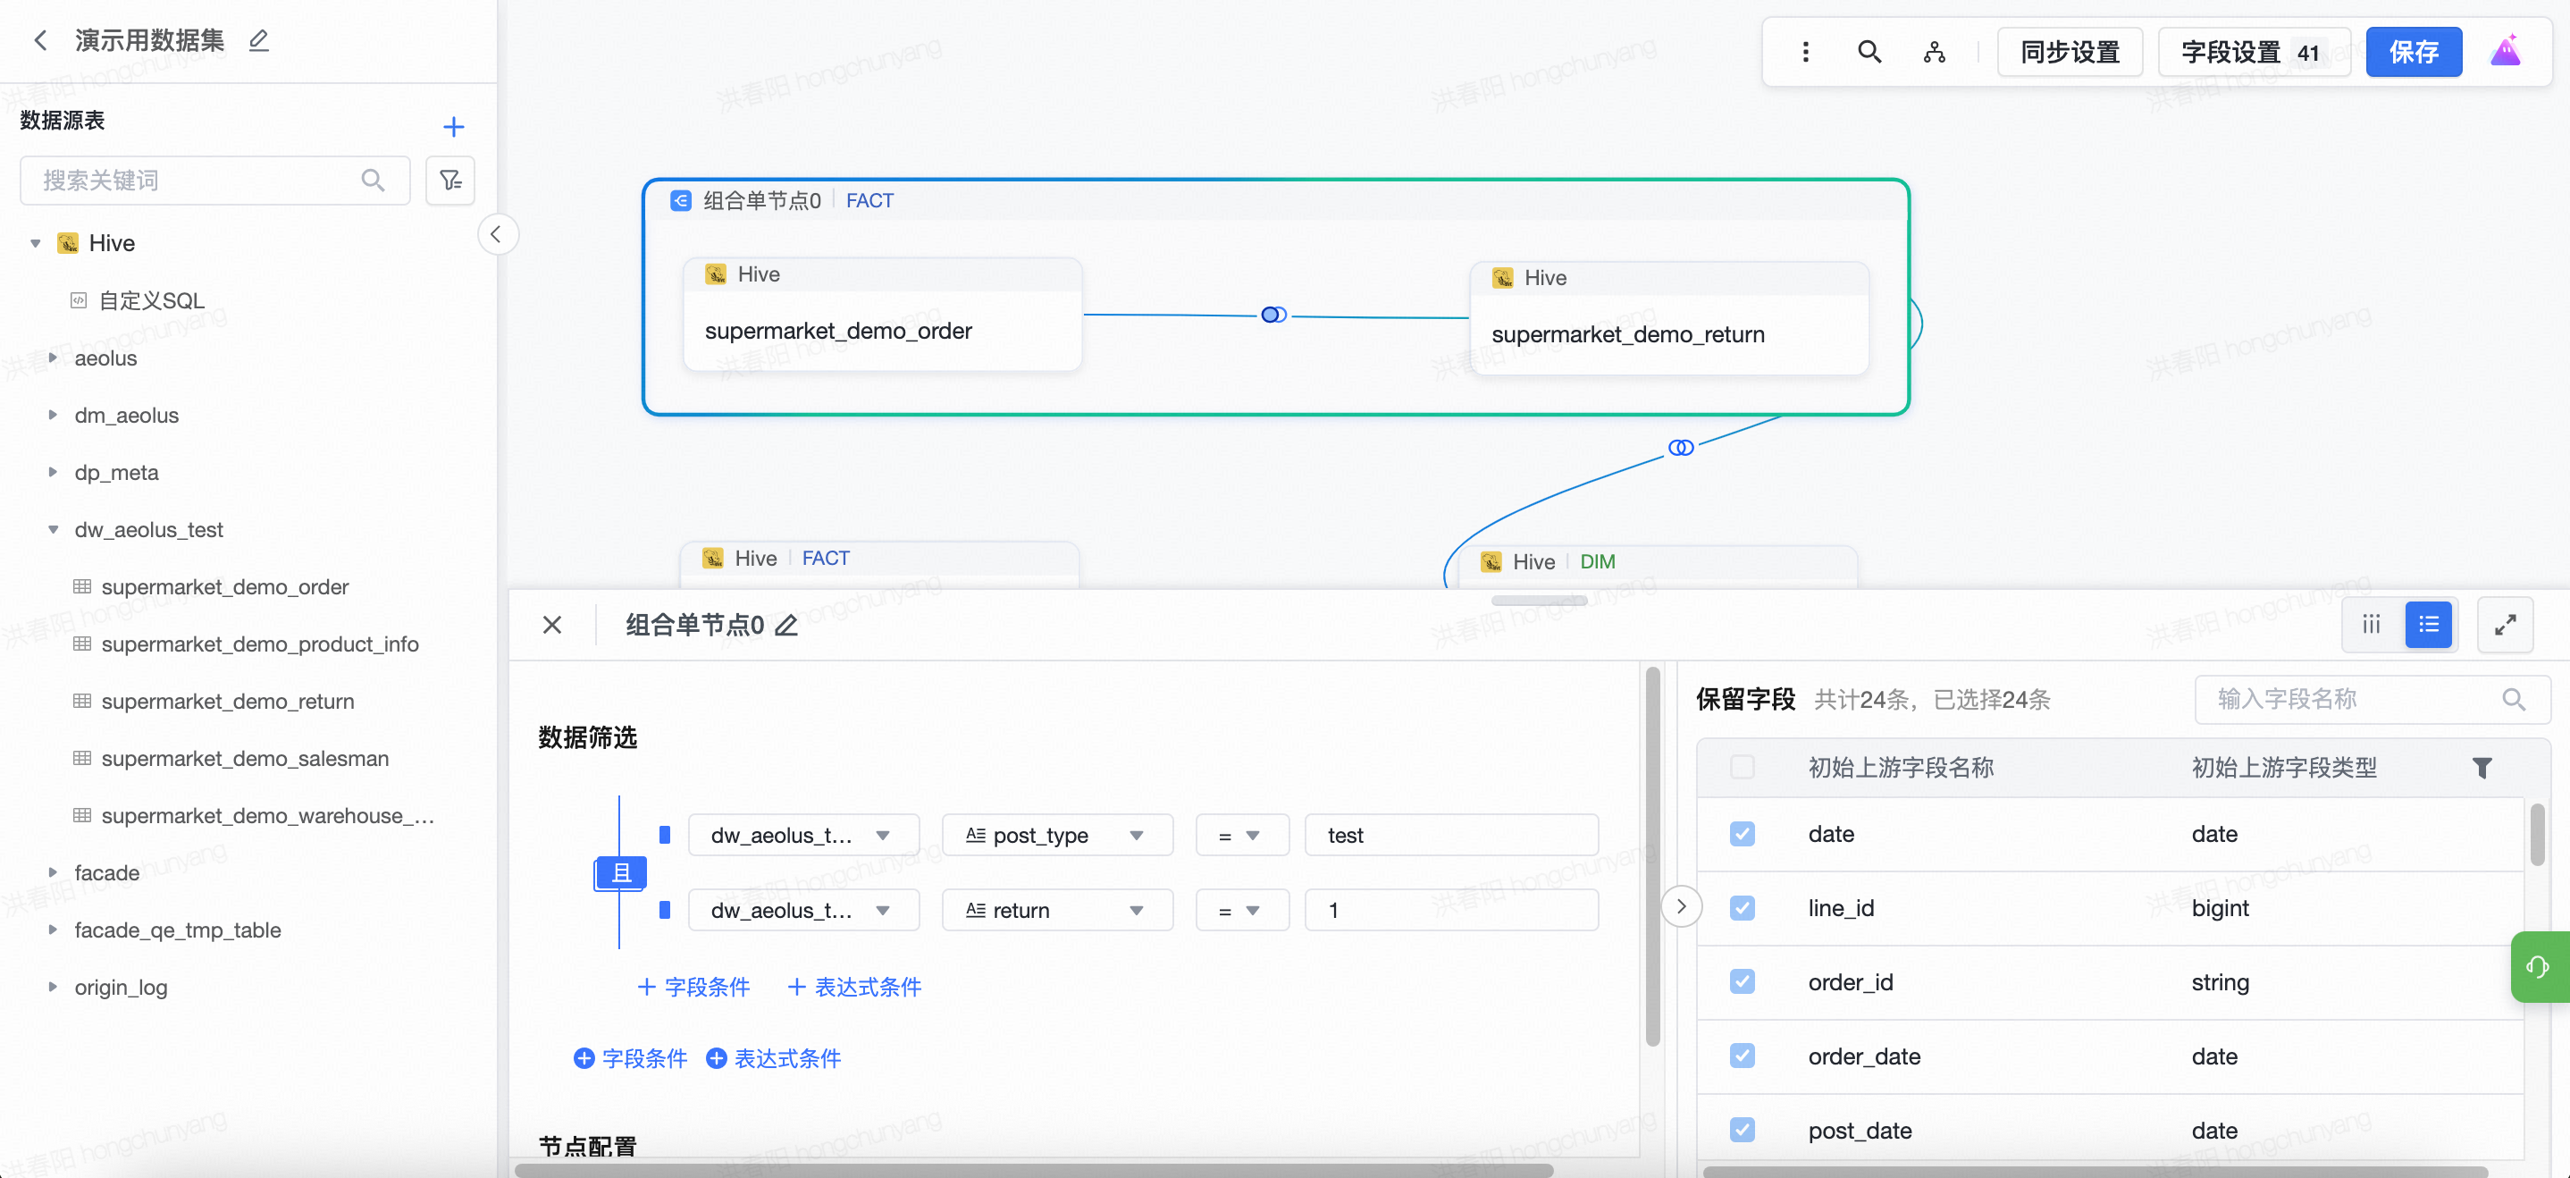Open the three-dot more options menu

[x=1805, y=52]
